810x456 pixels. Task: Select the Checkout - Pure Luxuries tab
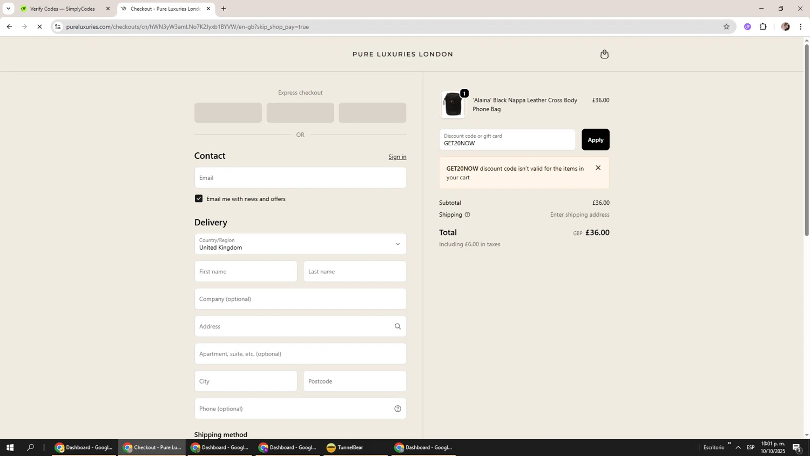(165, 9)
